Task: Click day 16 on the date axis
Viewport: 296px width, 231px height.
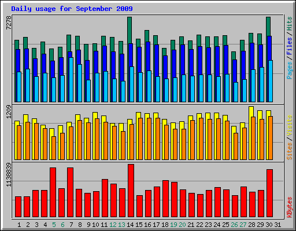Action: [147, 225]
